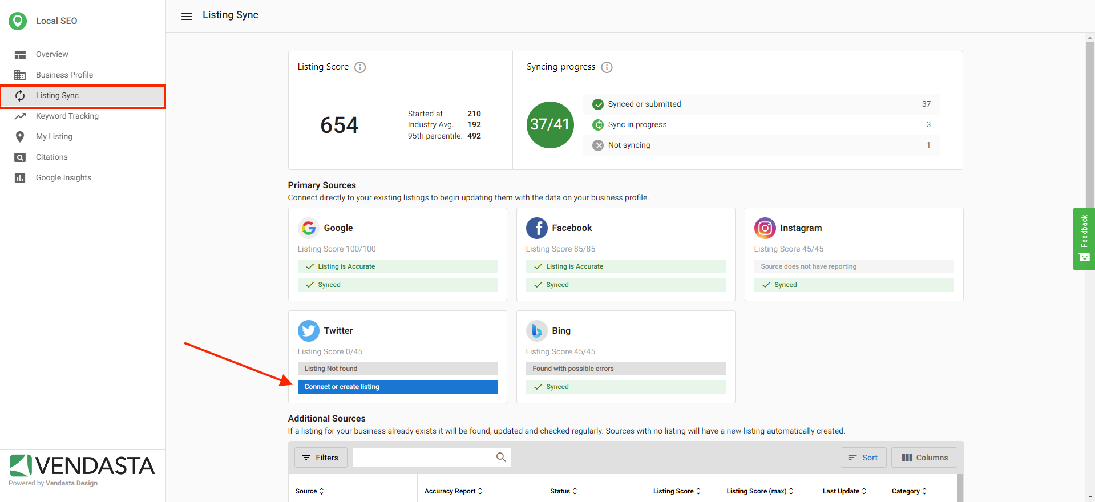Click the Not syncing X icon

[598, 145]
